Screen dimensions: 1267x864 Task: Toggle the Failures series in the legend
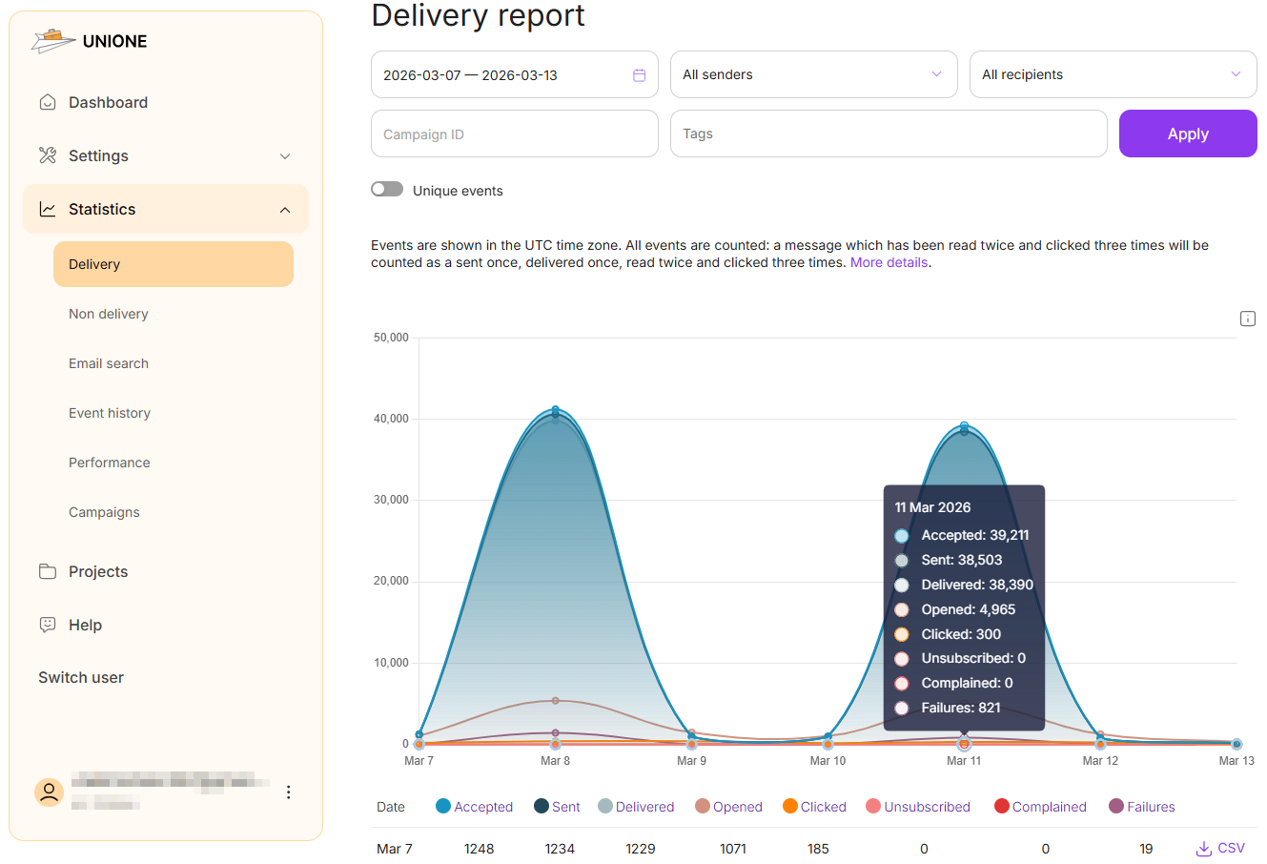point(1141,806)
